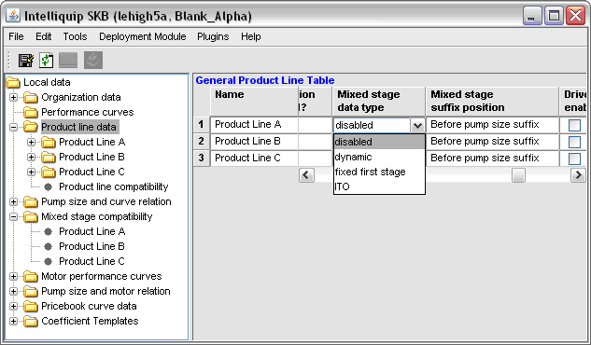
Task: Click the horizontal scrollbar thumb
Action: pos(518,175)
